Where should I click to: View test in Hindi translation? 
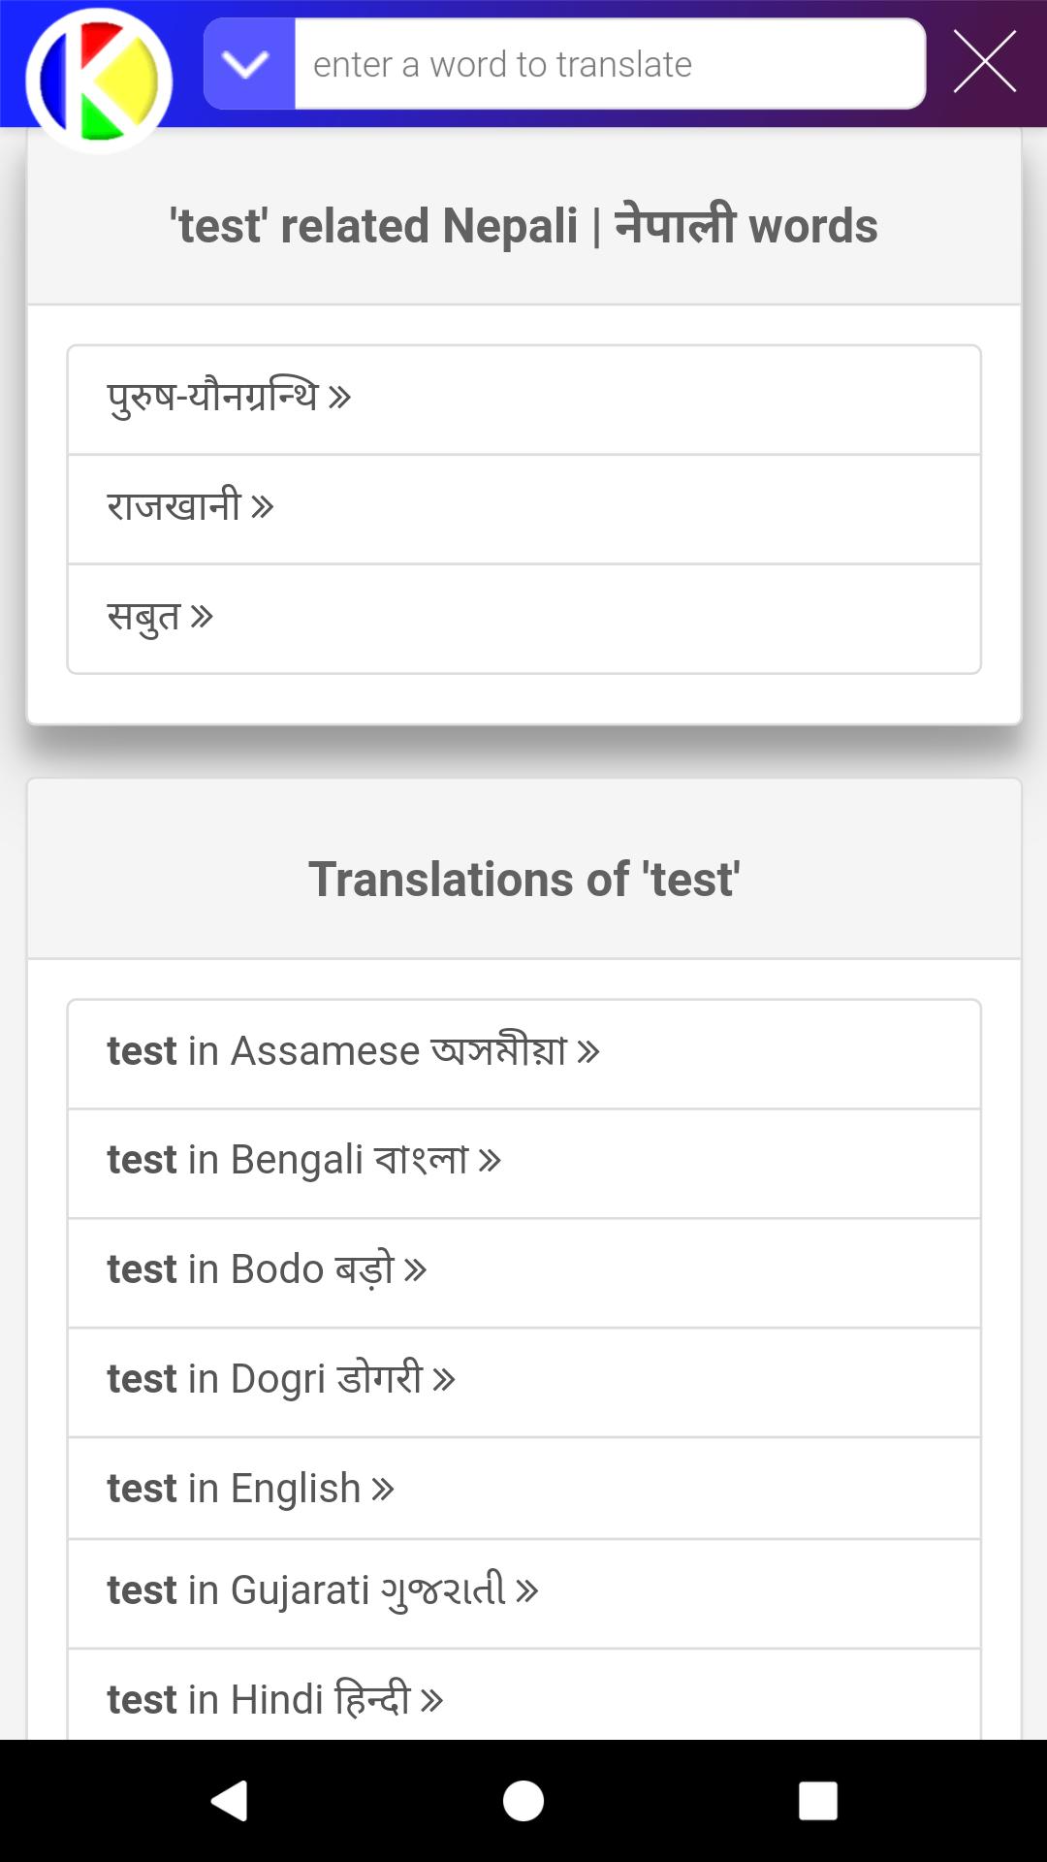[x=523, y=1695]
